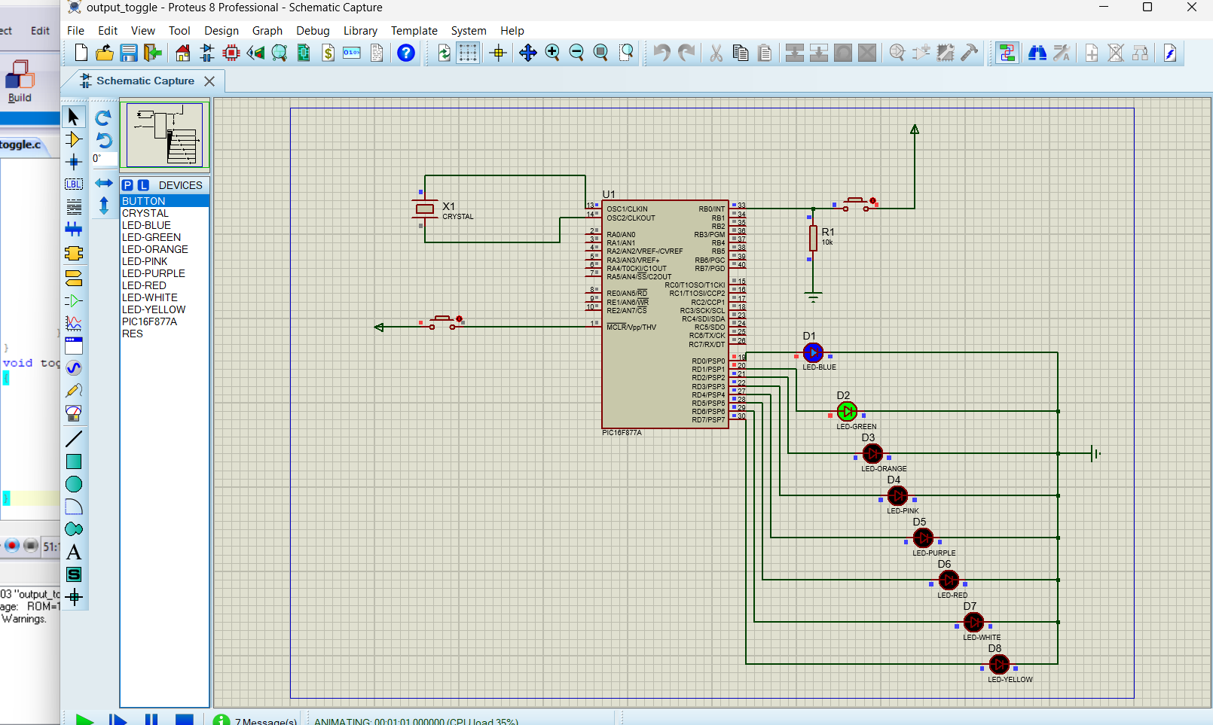1213x725 pixels.
Task: Select the 2D graphics text tool
Action: pos(74,552)
